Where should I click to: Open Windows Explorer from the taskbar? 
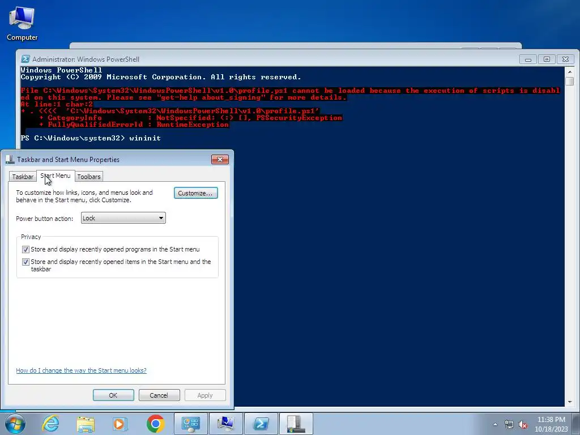[86, 424]
